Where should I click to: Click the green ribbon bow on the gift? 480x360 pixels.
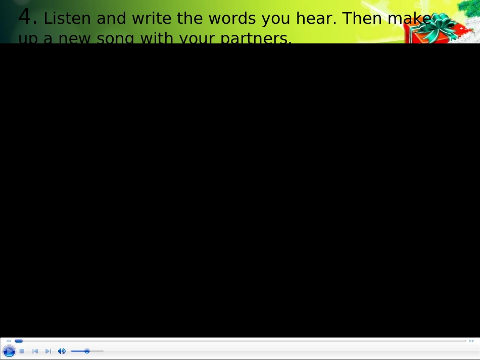coord(436,23)
